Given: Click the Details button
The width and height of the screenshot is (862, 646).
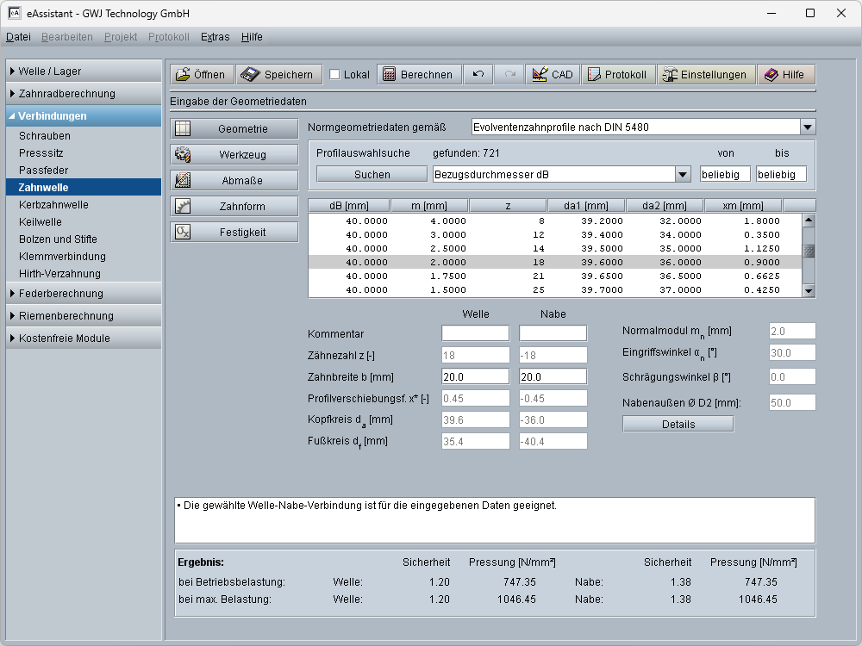Looking at the screenshot, I should 678,424.
